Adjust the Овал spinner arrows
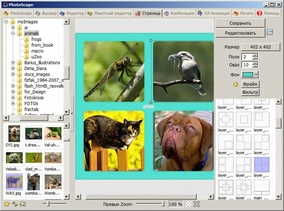This screenshot has height=211, width=284. [x=255, y=65]
